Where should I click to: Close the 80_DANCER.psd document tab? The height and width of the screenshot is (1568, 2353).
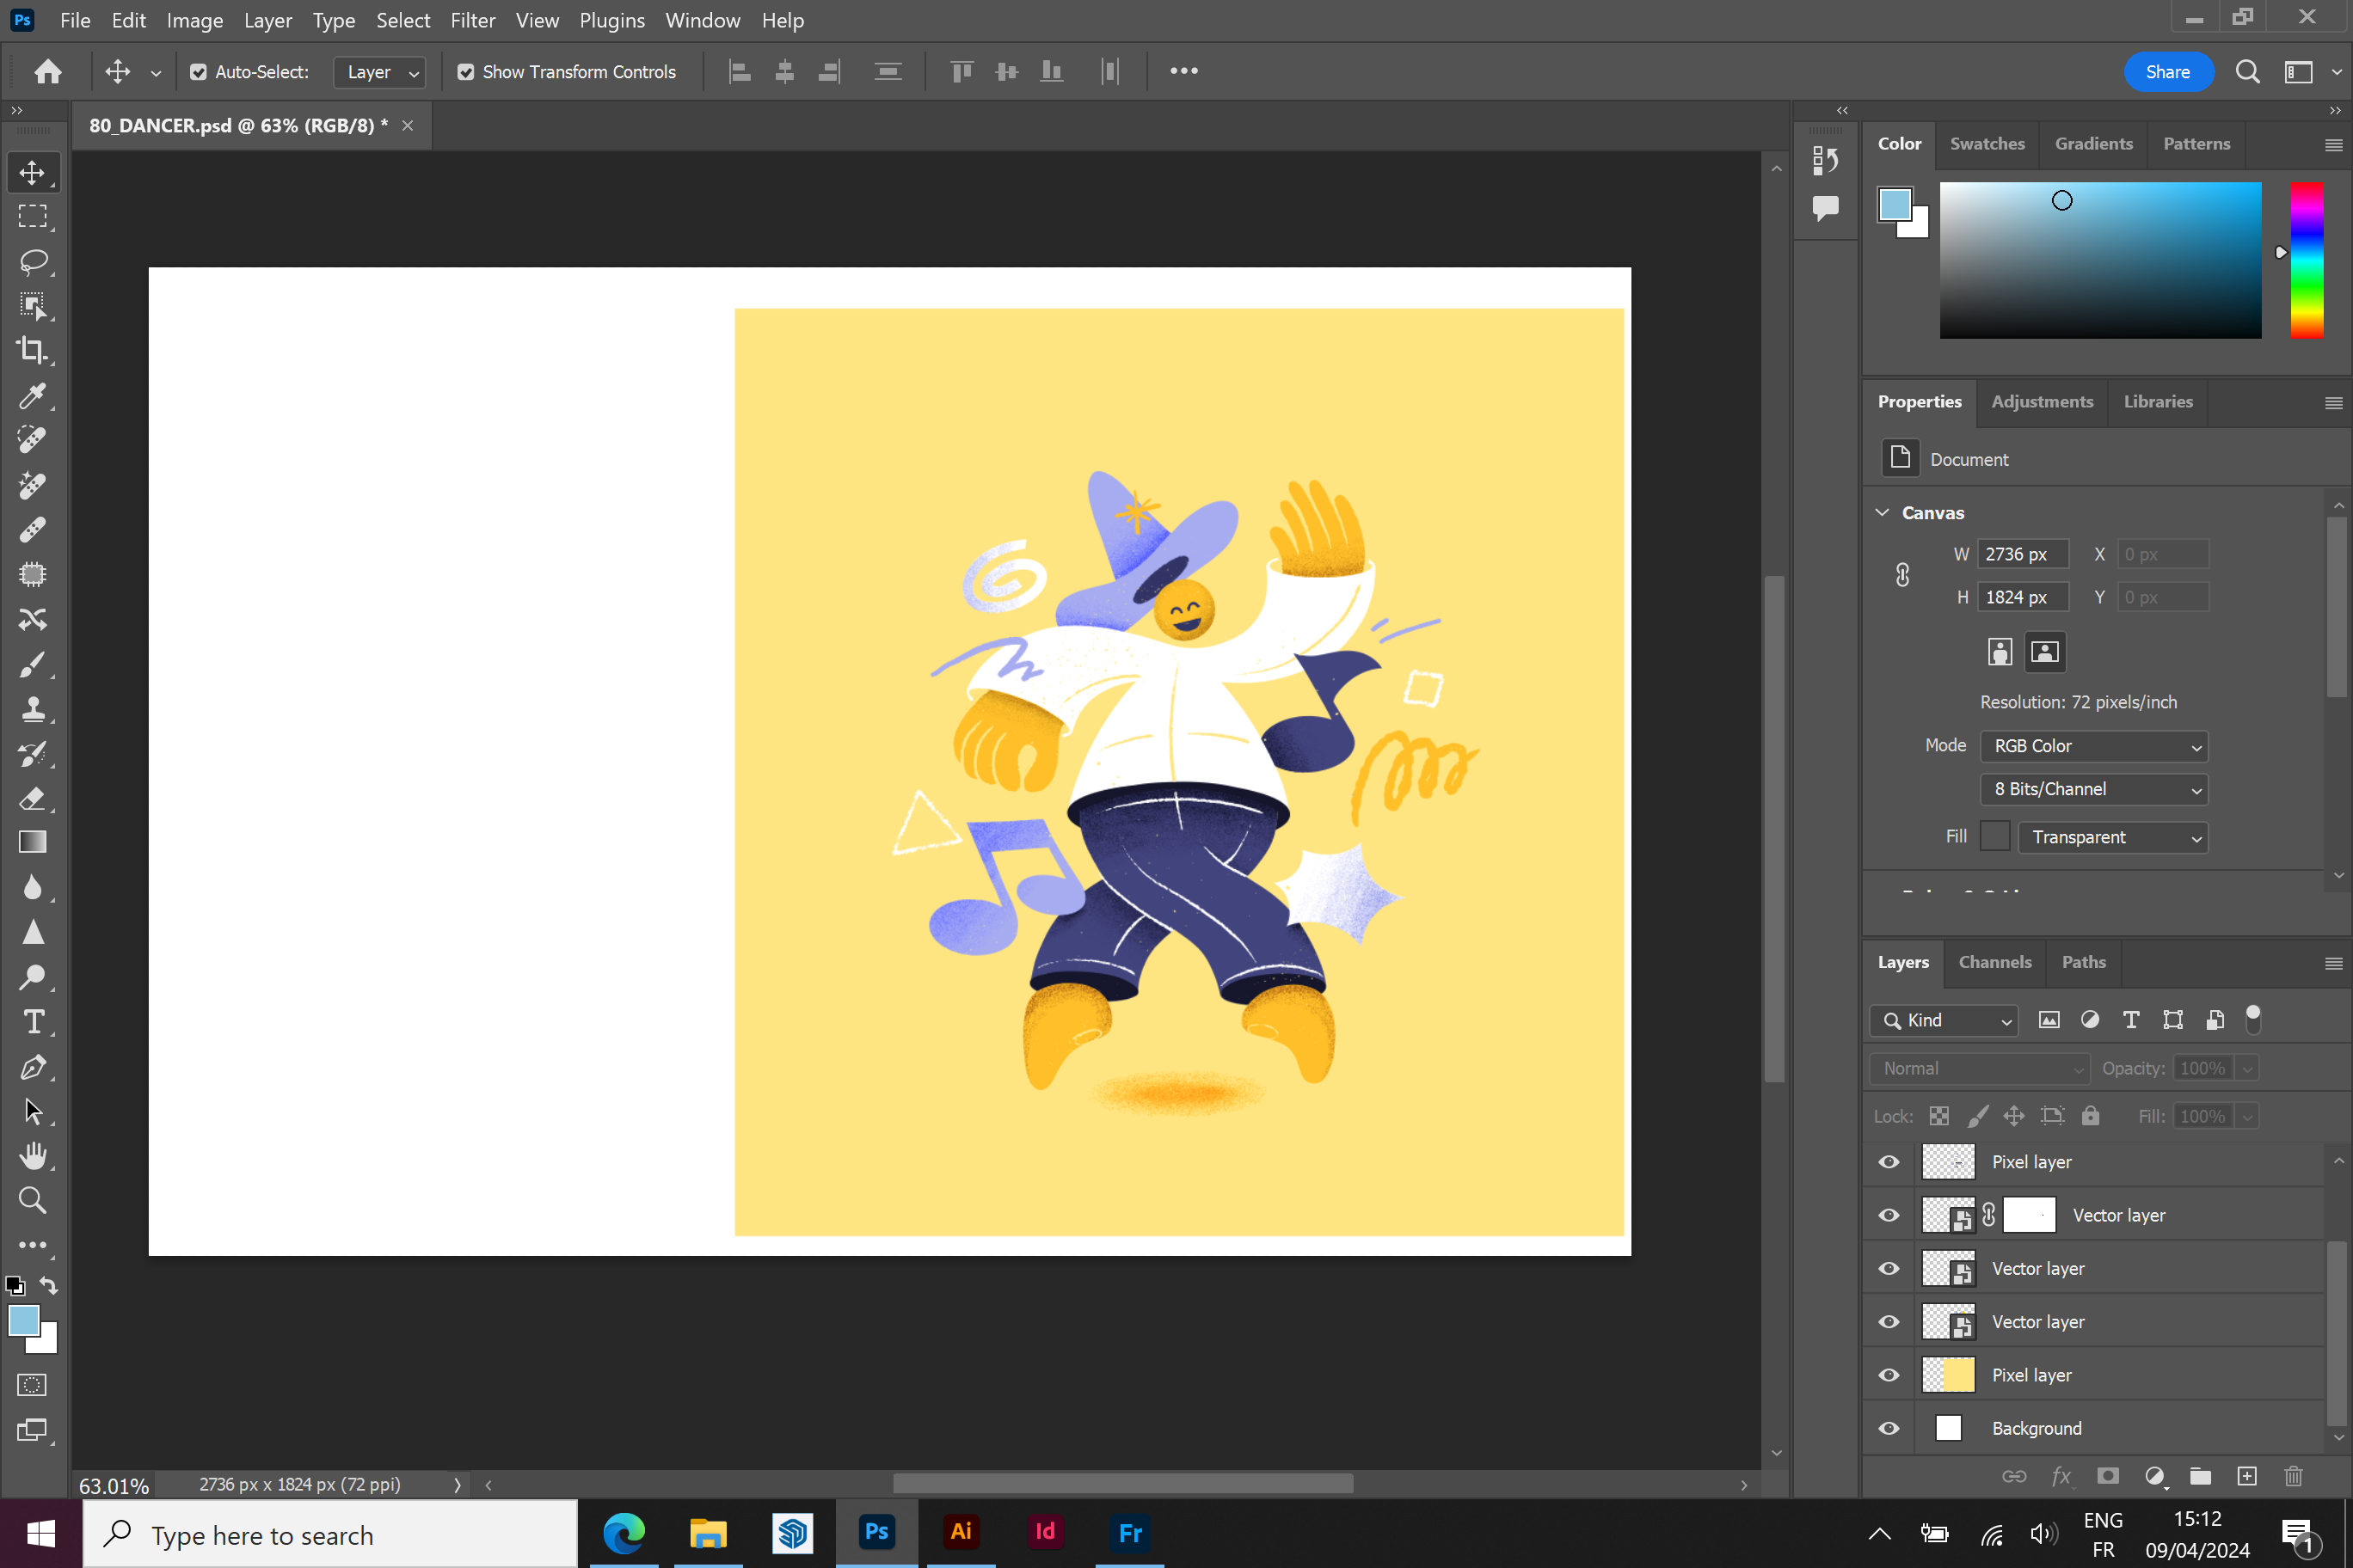[x=407, y=125]
